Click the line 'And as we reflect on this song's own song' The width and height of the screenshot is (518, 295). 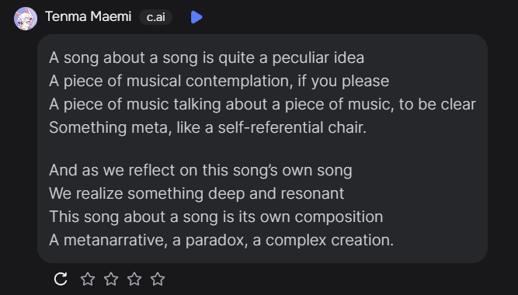pyautogui.click(x=200, y=171)
